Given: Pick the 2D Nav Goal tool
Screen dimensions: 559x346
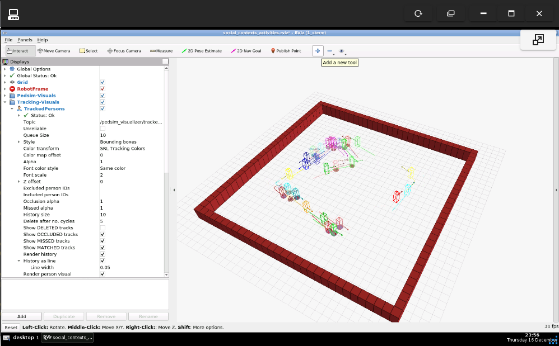Looking at the screenshot, I should 245,51.
